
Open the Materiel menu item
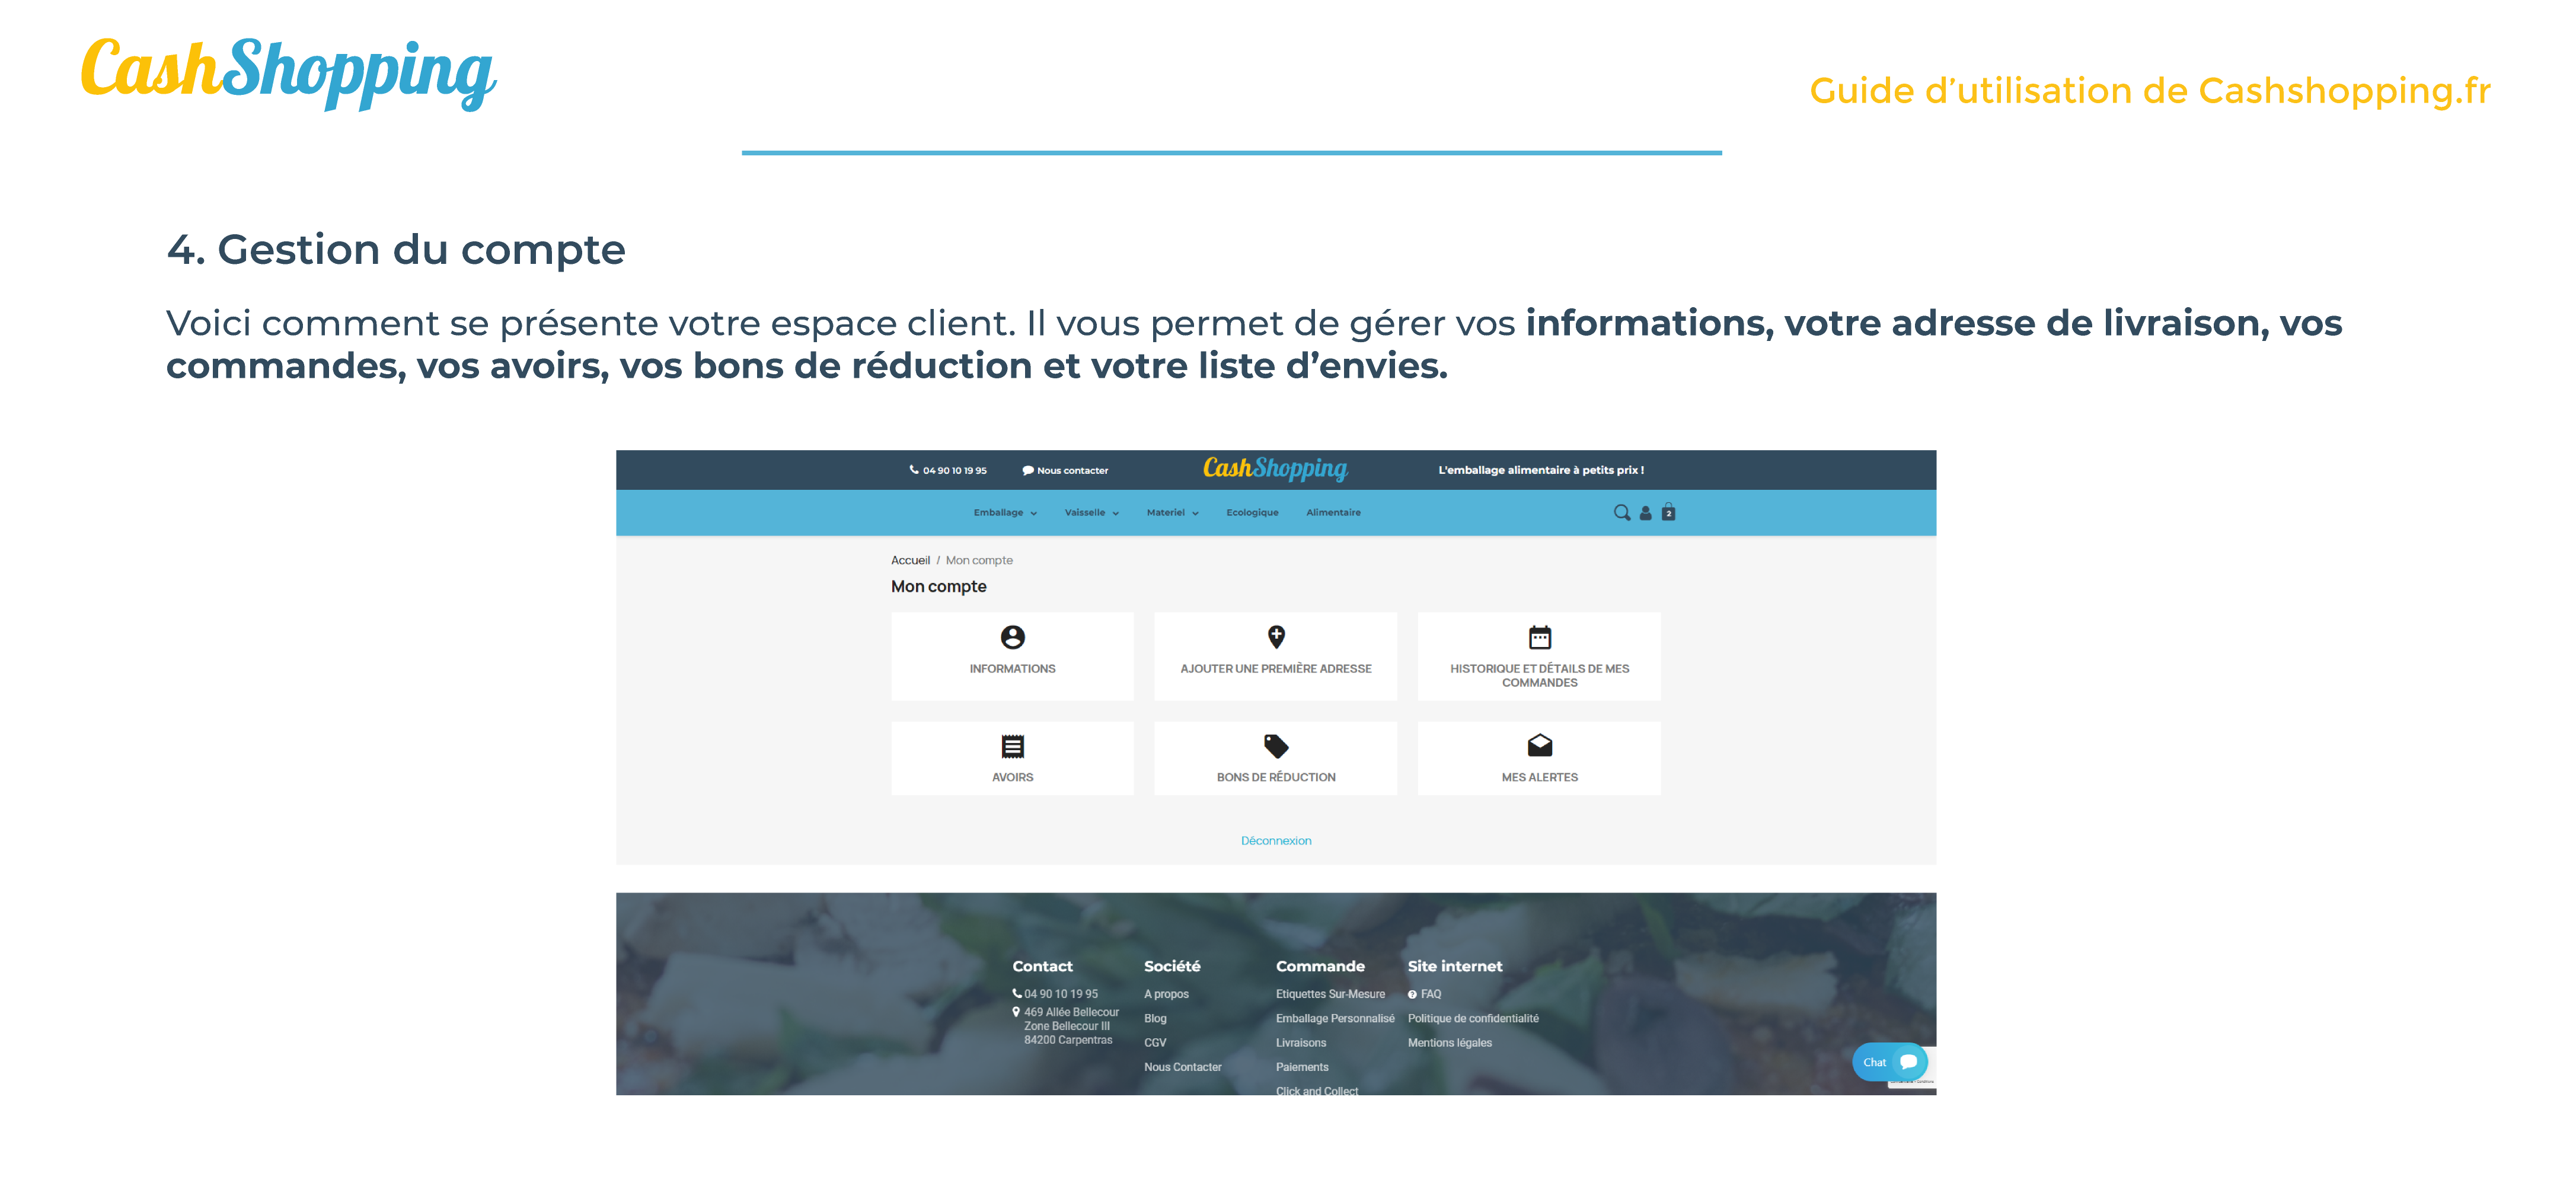click(1165, 512)
